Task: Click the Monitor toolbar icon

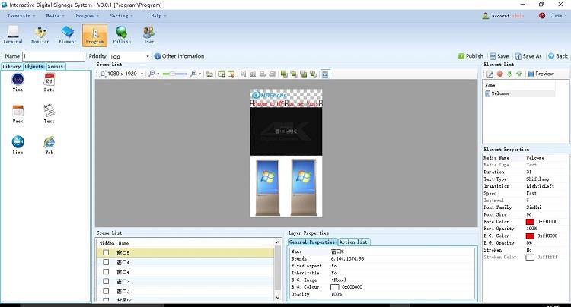Action: 40,35
